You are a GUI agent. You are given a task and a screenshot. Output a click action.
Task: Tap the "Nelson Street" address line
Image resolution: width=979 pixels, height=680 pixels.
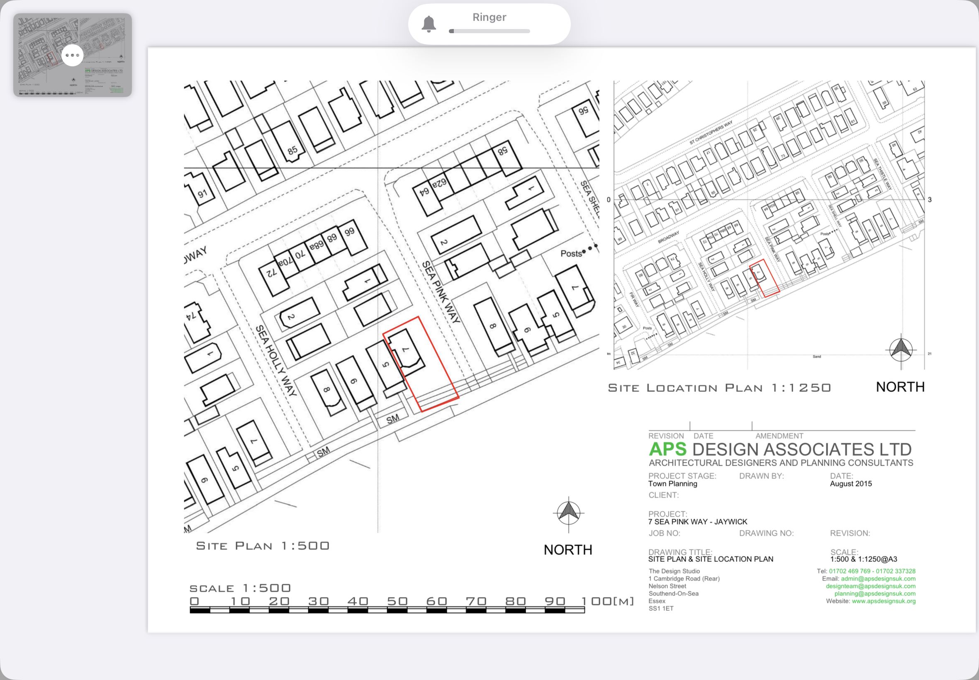click(x=667, y=586)
